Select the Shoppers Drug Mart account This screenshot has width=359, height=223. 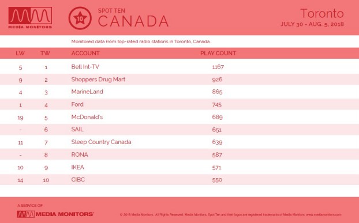click(x=98, y=80)
